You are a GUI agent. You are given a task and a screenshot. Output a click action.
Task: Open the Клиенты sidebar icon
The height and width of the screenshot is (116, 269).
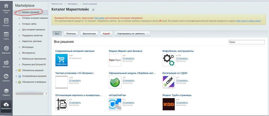point(6,77)
